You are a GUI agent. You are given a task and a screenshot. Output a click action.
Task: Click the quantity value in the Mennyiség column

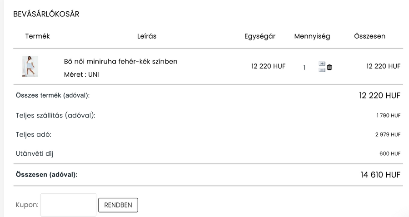click(x=304, y=68)
